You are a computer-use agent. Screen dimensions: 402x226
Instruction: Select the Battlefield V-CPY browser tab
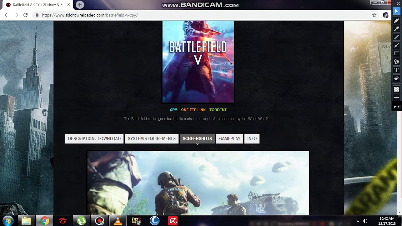click(x=38, y=5)
